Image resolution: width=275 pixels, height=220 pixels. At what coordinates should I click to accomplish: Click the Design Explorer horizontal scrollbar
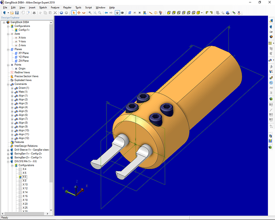24,213
